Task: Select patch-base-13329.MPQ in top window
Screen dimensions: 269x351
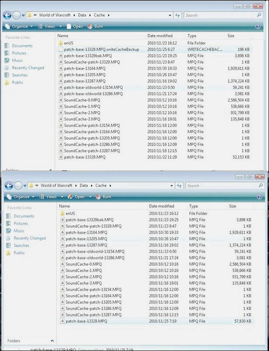Action: coord(154,157)
